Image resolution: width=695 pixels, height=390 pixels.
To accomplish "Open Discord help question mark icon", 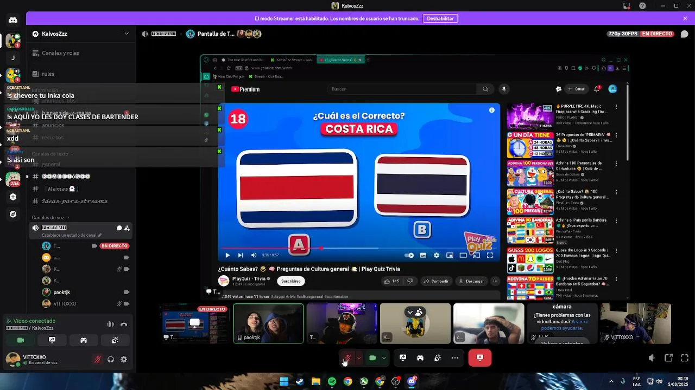I will click(643, 6).
